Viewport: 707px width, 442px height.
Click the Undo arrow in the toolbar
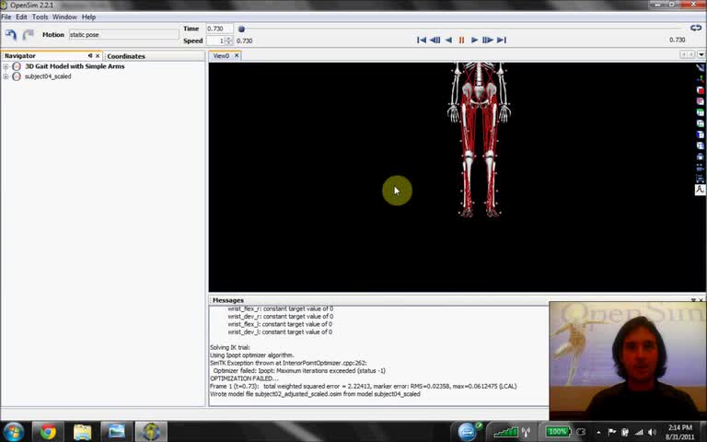click(11, 35)
